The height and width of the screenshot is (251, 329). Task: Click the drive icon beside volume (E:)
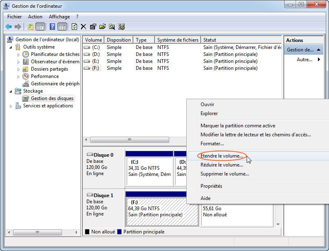(x=87, y=61)
